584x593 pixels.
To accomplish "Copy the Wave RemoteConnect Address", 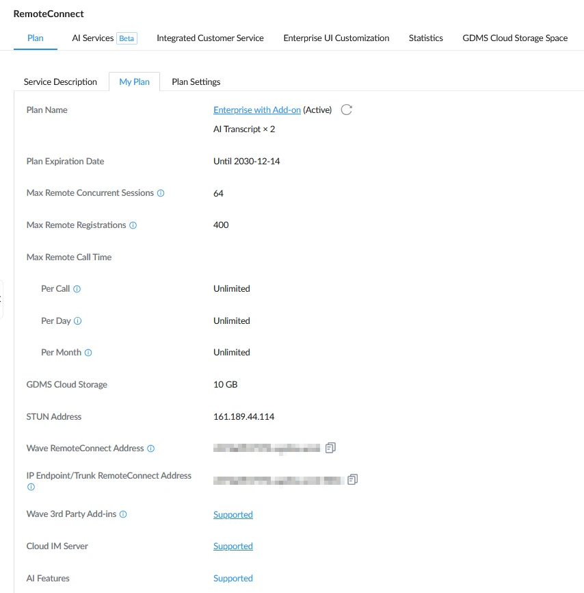I will click(x=330, y=448).
